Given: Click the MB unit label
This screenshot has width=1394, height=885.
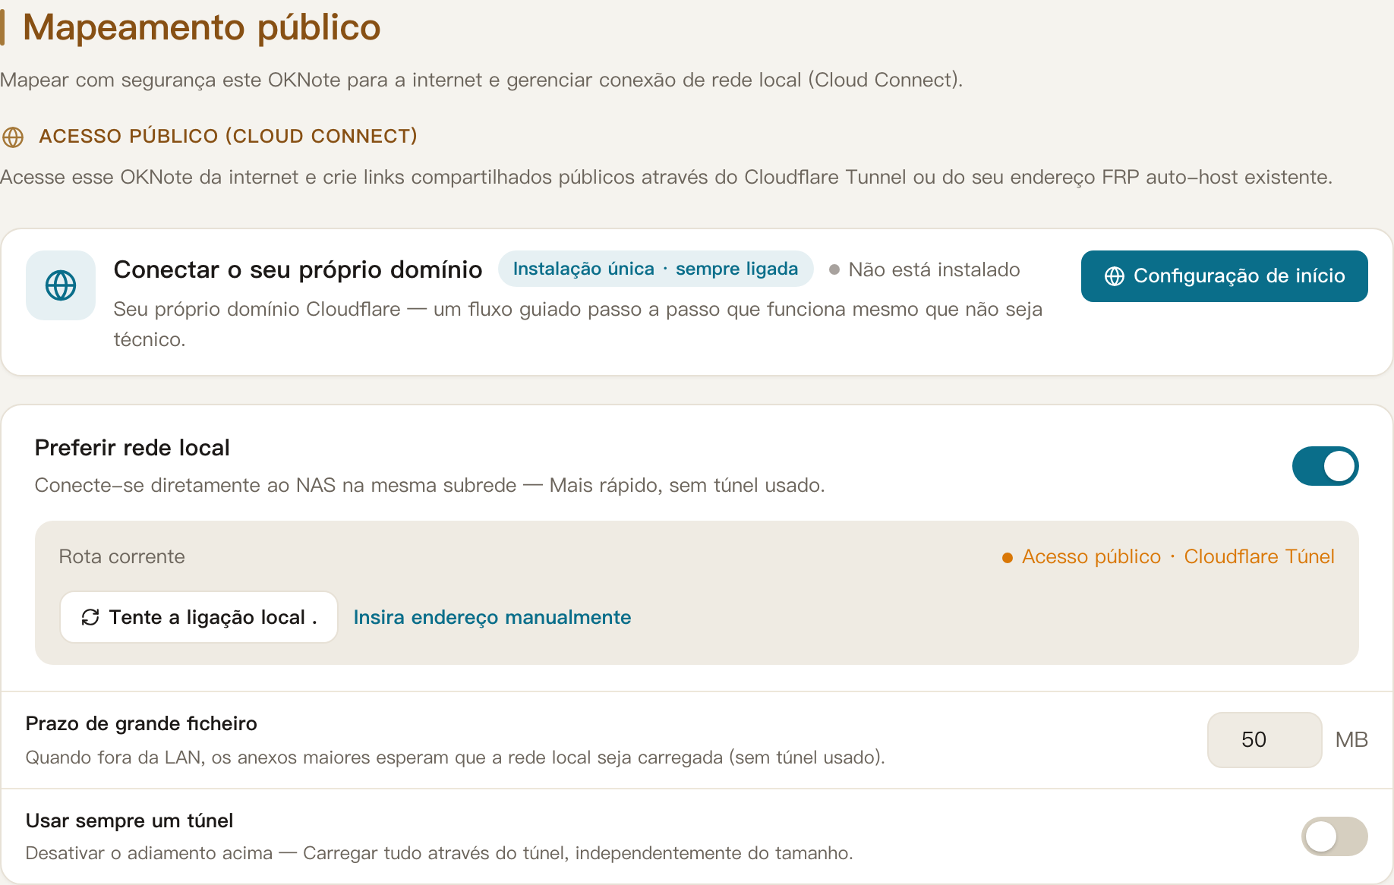Looking at the screenshot, I should click(x=1351, y=740).
